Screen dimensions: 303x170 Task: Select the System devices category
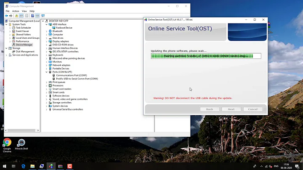coord(60,106)
